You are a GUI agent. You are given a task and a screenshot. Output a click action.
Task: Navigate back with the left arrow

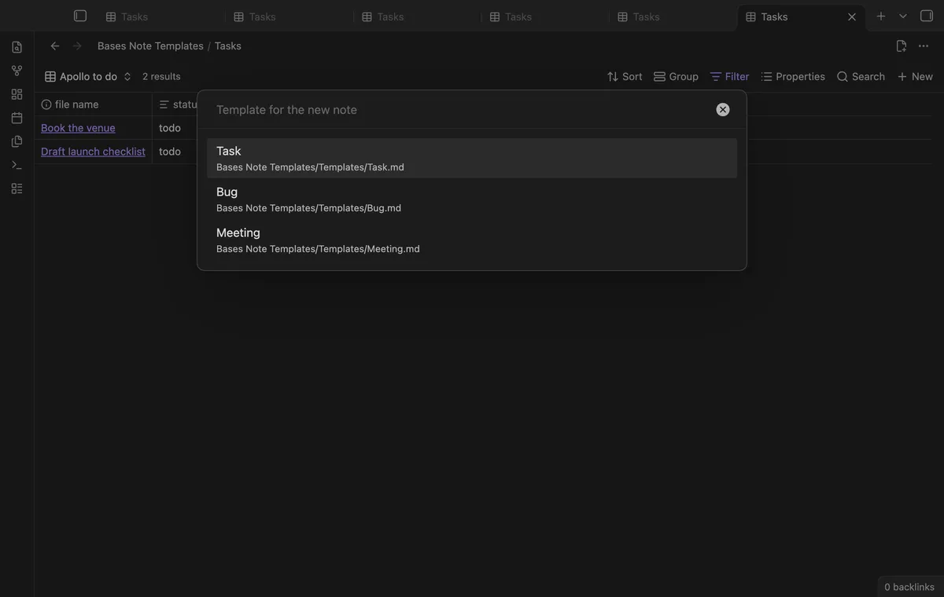pos(55,46)
